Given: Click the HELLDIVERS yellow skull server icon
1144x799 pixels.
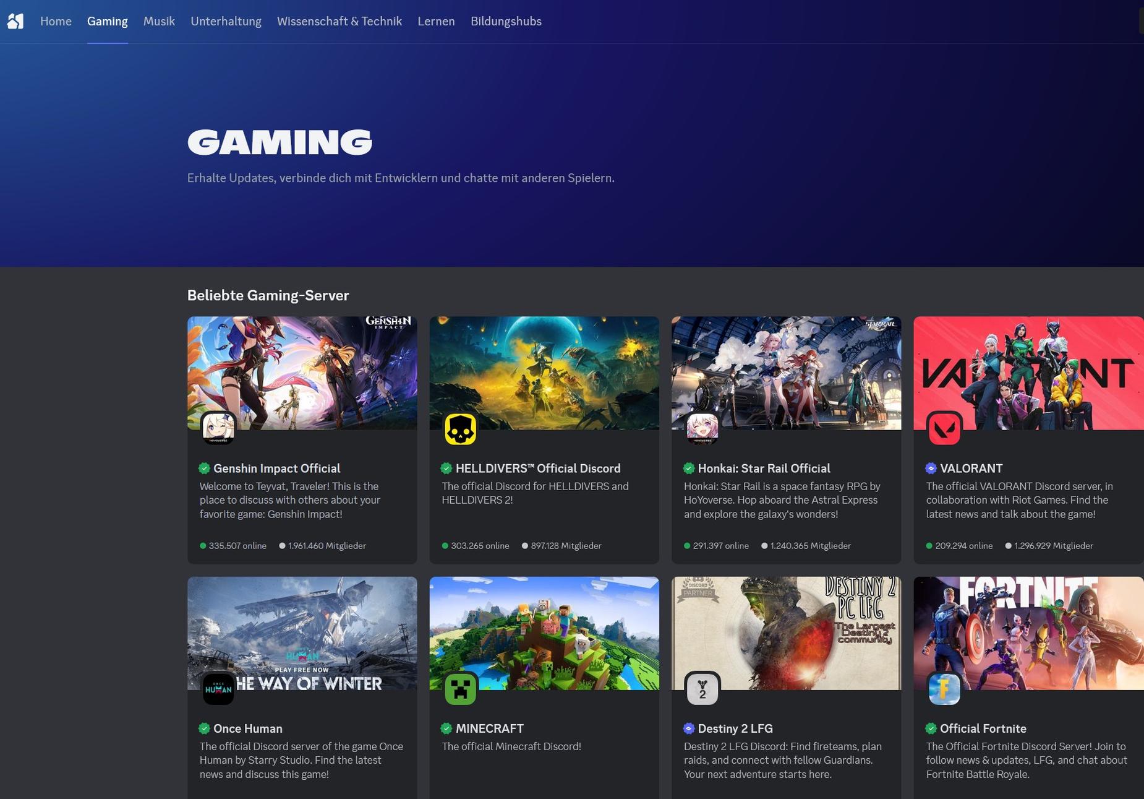Looking at the screenshot, I should tap(461, 428).
